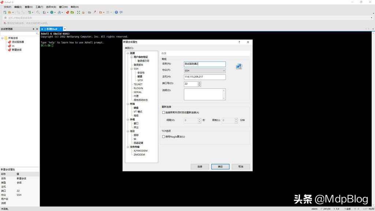
Task: Click the Help question-mark toolbar icon
Action: click(116, 12)
